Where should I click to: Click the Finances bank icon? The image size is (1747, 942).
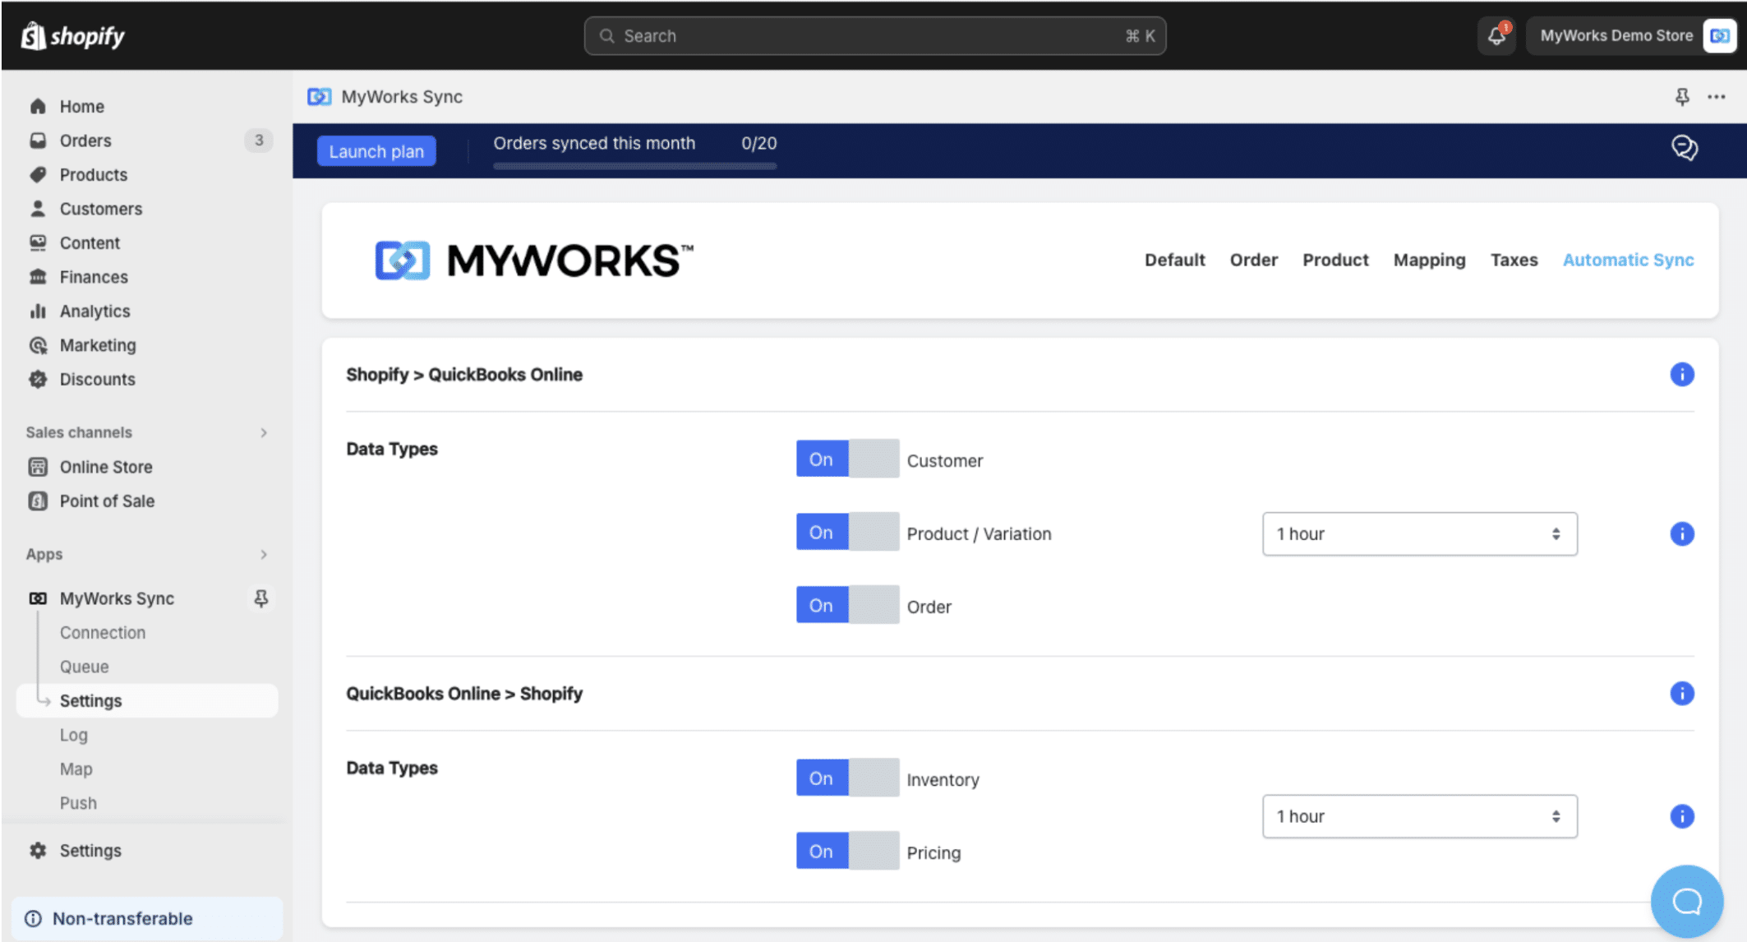[38, 277]
